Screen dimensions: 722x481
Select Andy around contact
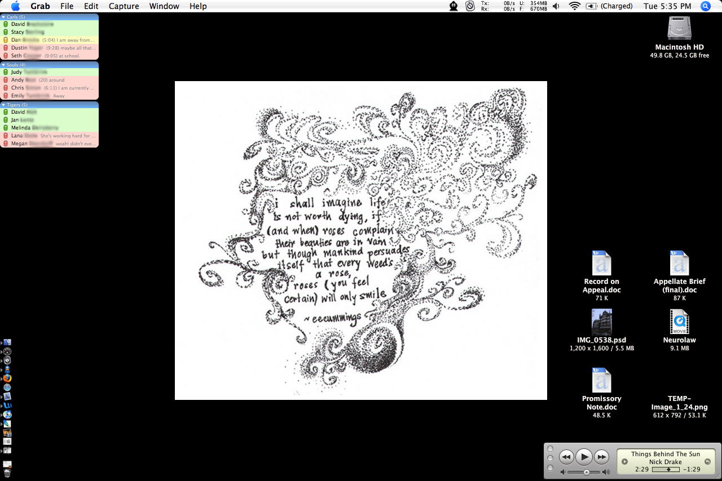49,80
